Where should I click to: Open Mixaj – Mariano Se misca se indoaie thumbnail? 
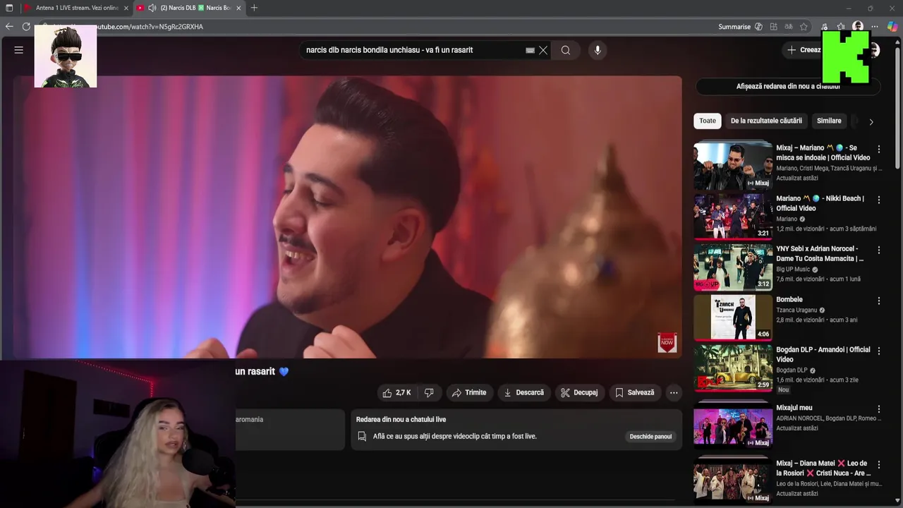pyautogui.click(x=733, y=167)
